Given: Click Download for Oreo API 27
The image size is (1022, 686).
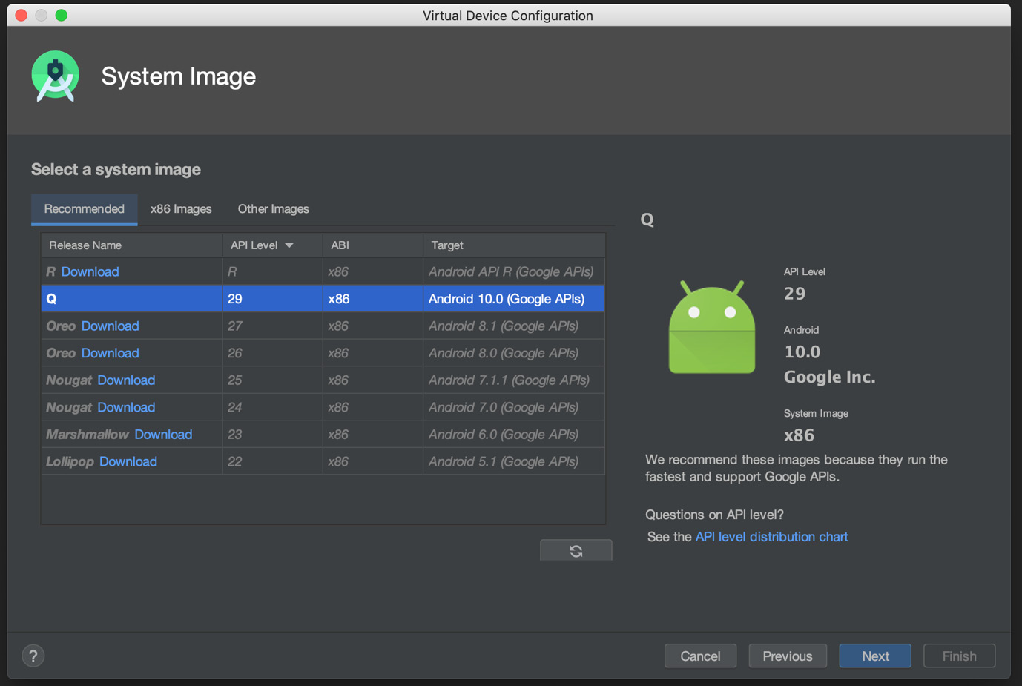Looking at the screenshot, I should (110, 326).
